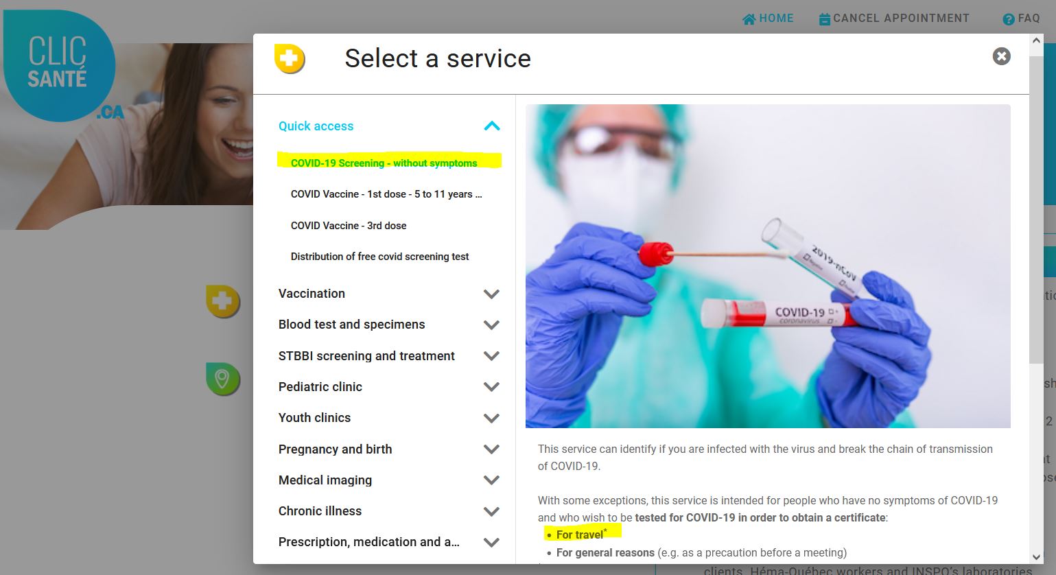Expand Blood test and specimens category
This screenshot has height=575, width=1056.
(x=491, y=325)
